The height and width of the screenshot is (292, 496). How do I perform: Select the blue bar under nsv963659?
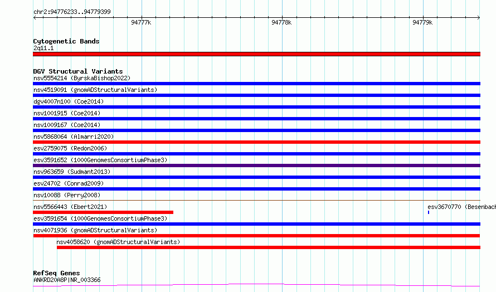pyautogui.click(x=256, y=177)
